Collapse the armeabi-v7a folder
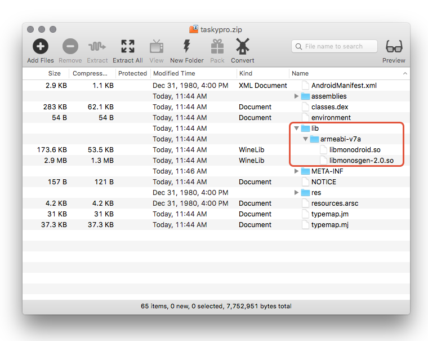Image resolution: width=428 pixels, height=341 pixels. [x=306, y=139]
